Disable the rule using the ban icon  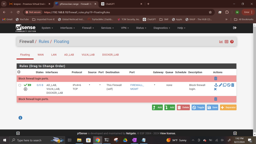[228, 85]
